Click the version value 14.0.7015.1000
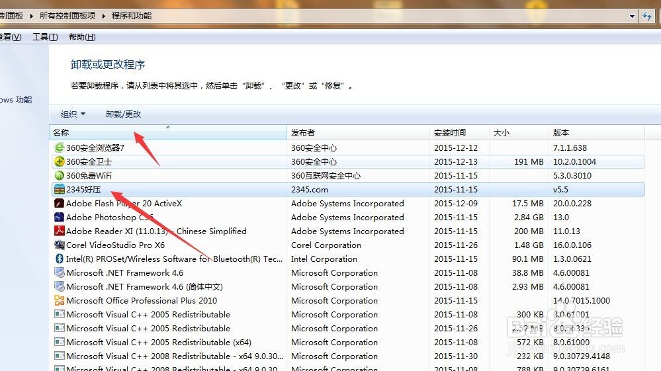 click(582, 301)
